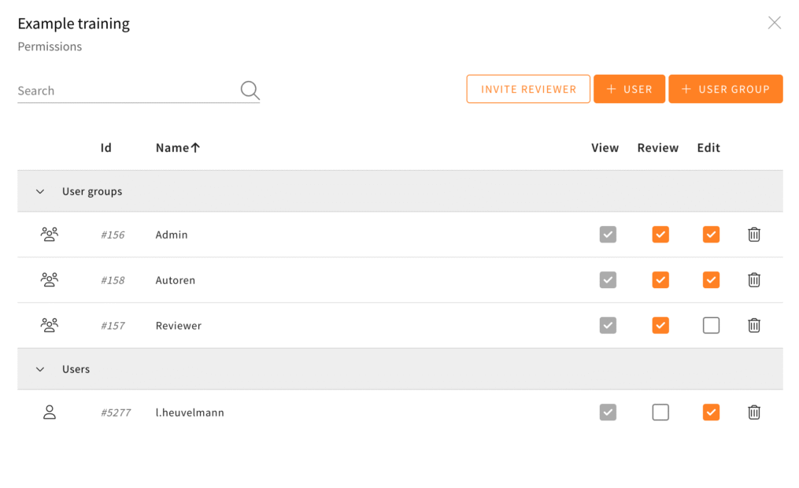Close the permissions dialog with X

[x=774, y=23]
